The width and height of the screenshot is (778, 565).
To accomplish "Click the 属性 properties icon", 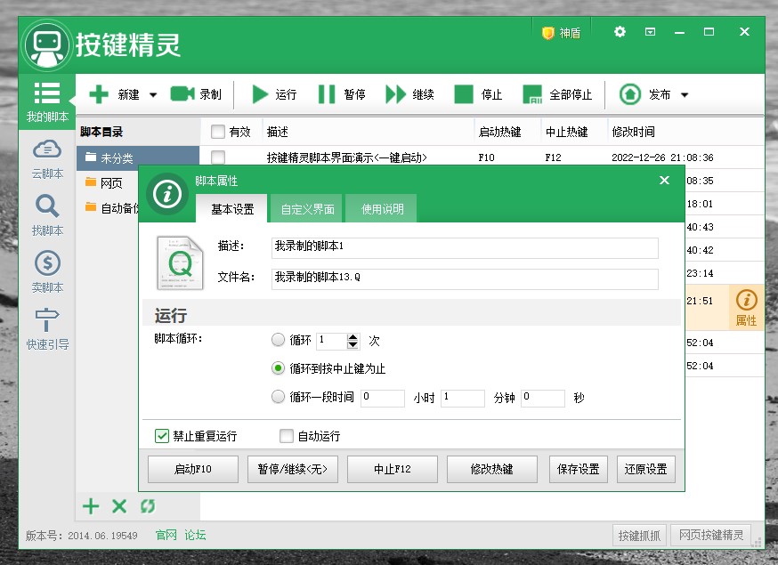I will coord(746,308).
